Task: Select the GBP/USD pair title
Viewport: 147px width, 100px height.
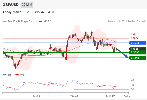Action: point(11,5)
